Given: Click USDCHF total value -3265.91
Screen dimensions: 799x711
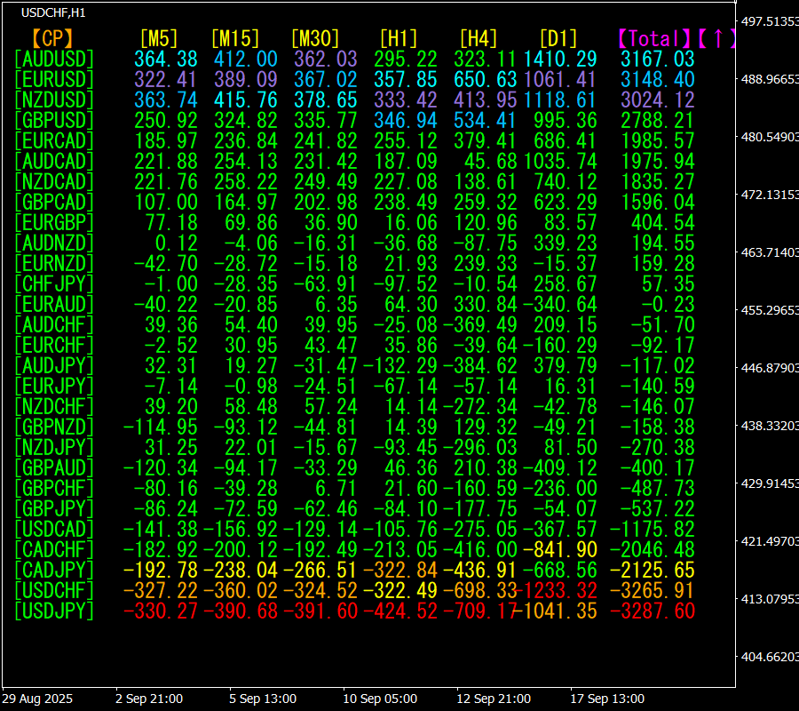Looking at the screenshot, I should [x=653, y=591].
